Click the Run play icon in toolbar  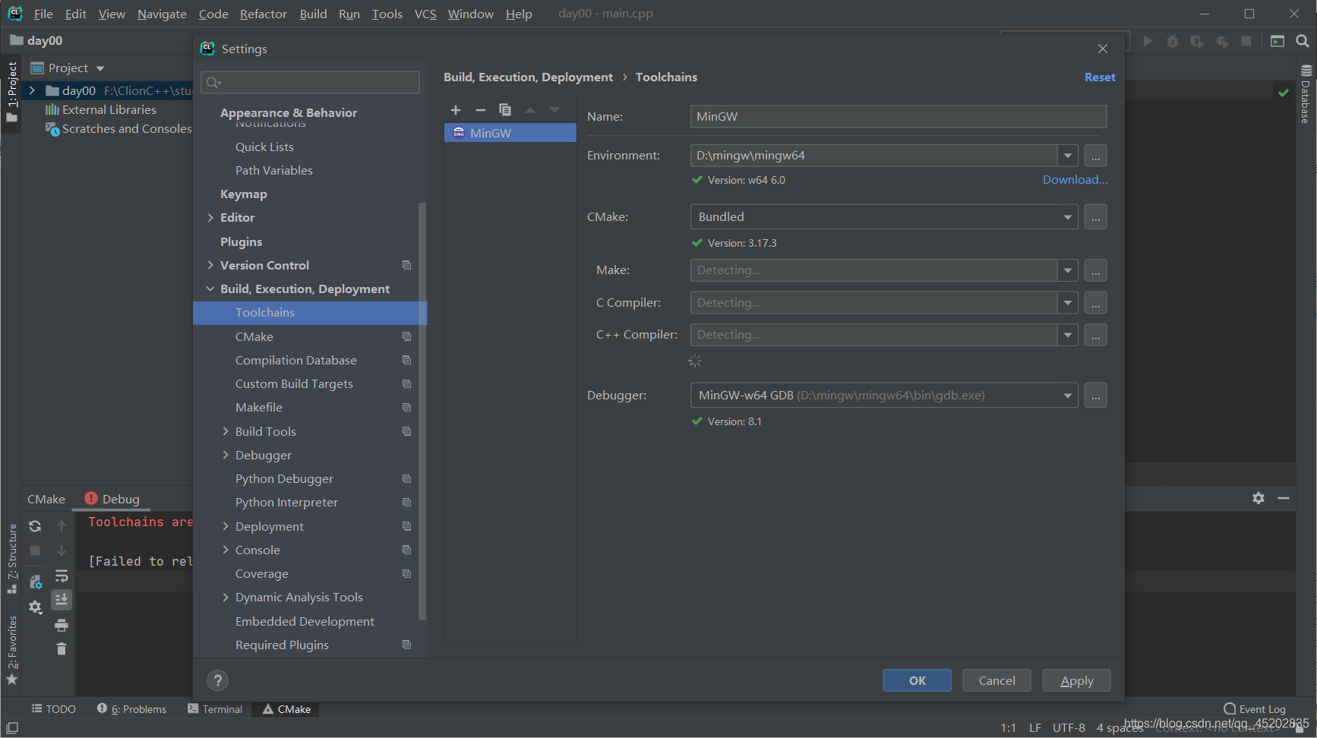(x=1148, y=41)
